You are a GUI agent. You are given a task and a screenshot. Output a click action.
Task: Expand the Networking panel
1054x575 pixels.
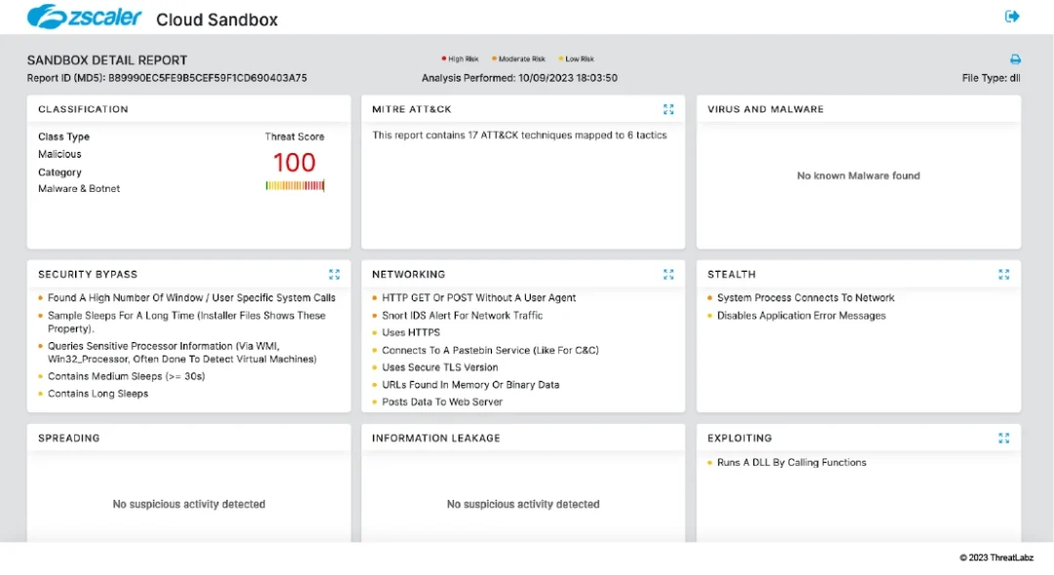pyautogui.click(x=669, y=275)
